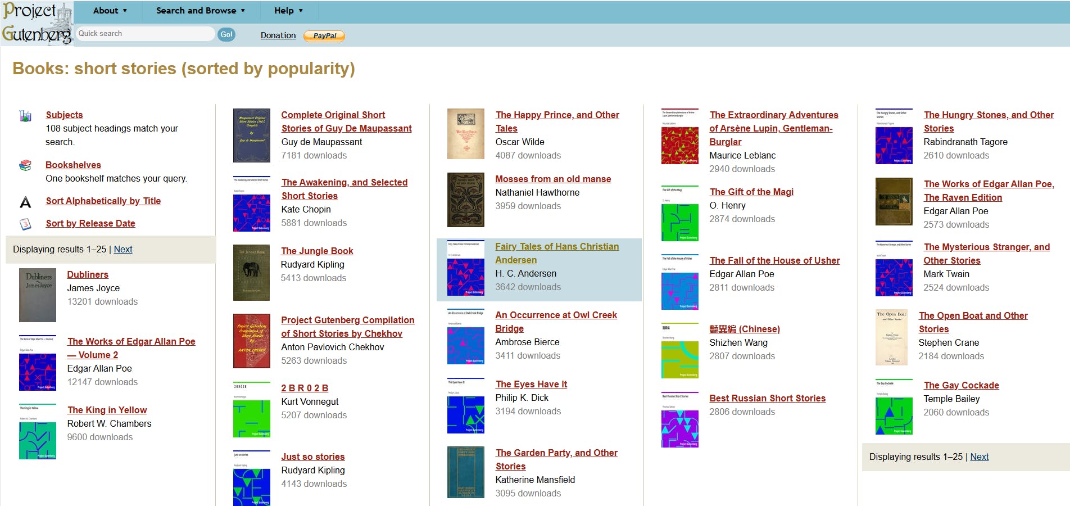Open the Donation link
Image resolution: width=1070 pixels, height=506 pixels.
[x=278, y=35]
